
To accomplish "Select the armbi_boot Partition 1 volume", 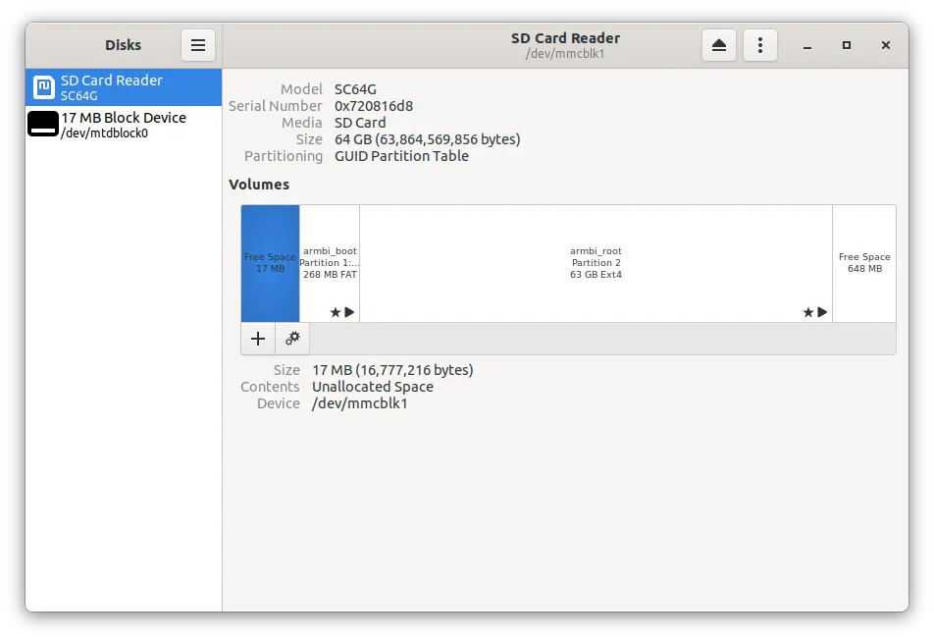I will point(330,263).
